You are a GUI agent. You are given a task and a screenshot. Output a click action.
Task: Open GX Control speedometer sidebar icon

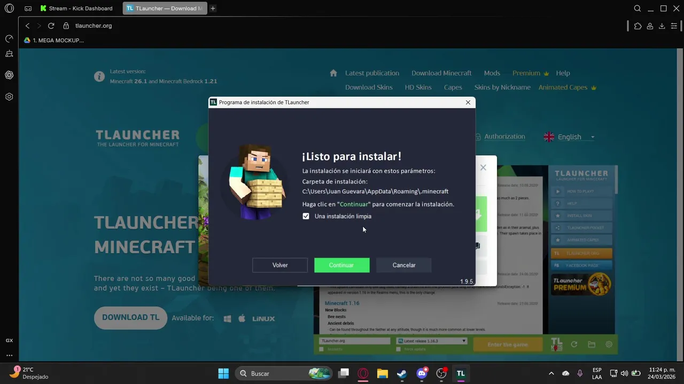(x=9, y=39)
